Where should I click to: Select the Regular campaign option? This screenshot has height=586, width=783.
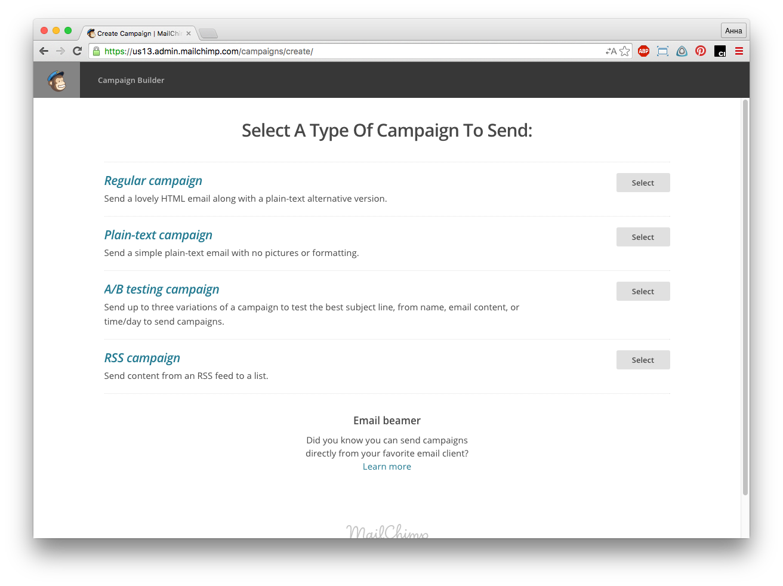pyautogui.click(x=643, y=183)
